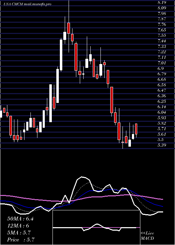Select the 6.14 price level
The height and width of the screenshot is (245, 175).
(162, 107)
